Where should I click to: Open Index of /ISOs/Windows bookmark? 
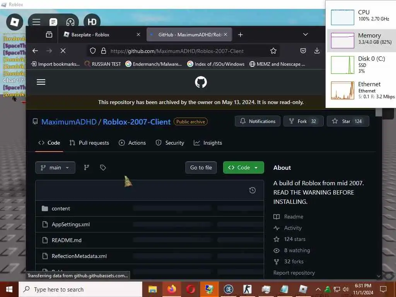(216, 64)
